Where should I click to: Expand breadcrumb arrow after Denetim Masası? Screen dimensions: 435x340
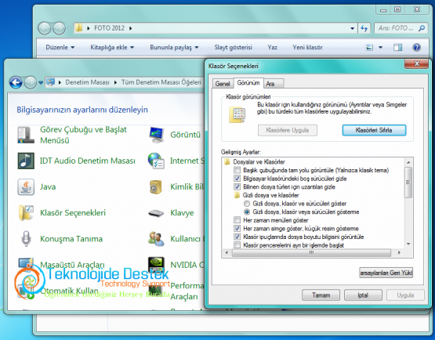pyautogui.click(x=115, y=82)
